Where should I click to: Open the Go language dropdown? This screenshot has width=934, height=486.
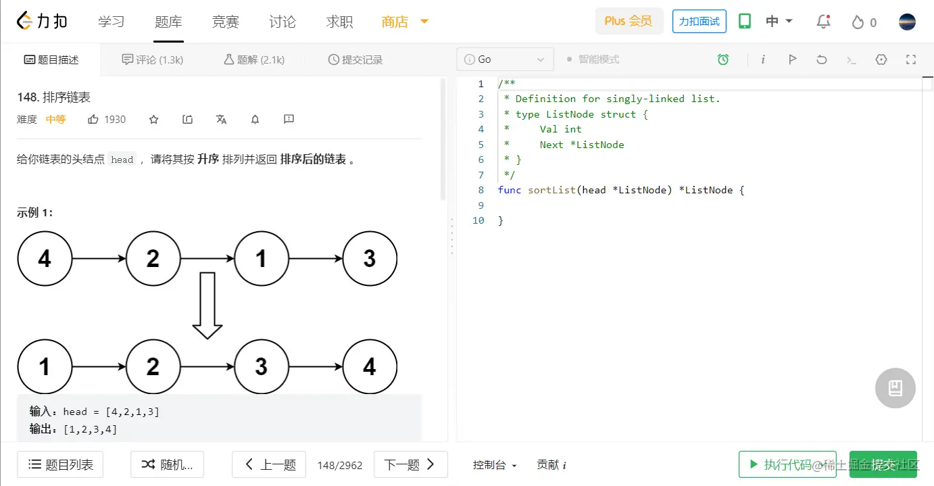(505, 59)
